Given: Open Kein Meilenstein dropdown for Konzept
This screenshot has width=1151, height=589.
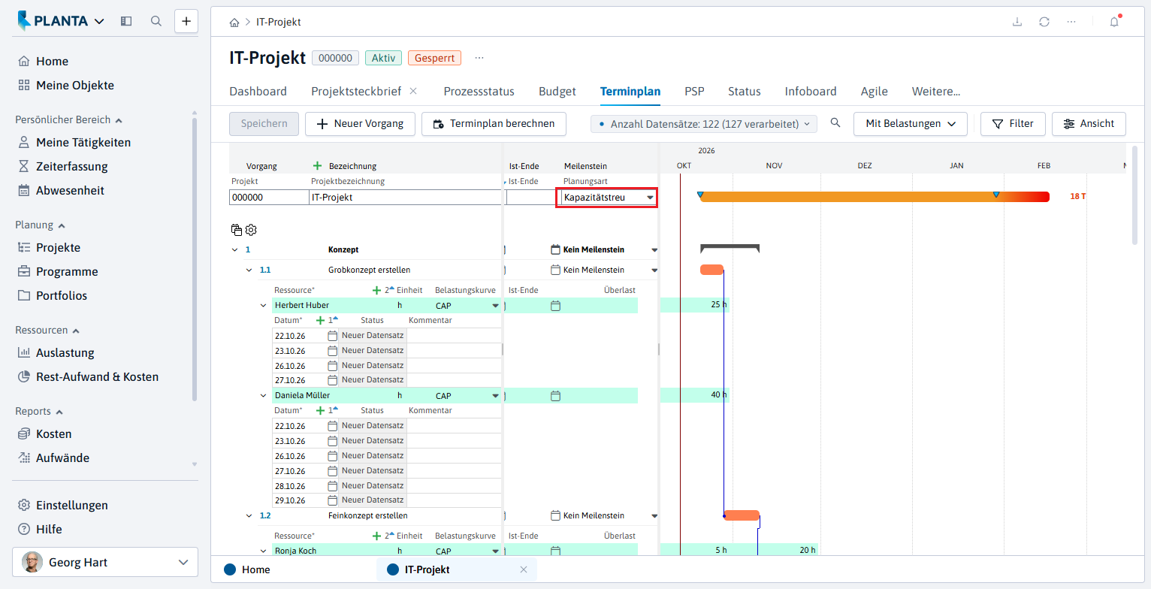Looking at the screenshot, I should click(654, 250).
